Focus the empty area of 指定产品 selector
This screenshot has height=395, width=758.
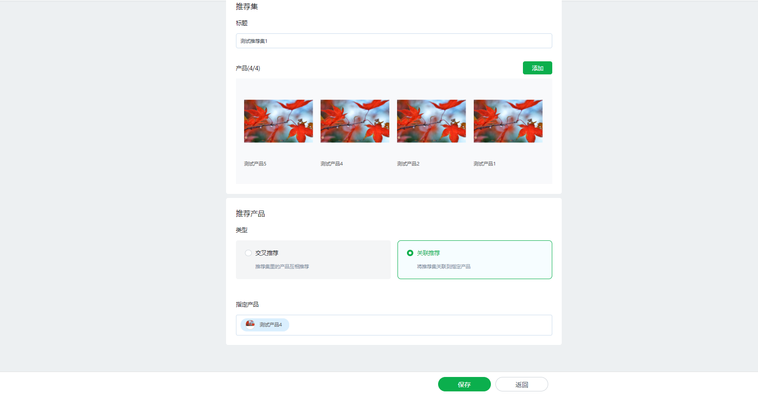click(420, 325)
